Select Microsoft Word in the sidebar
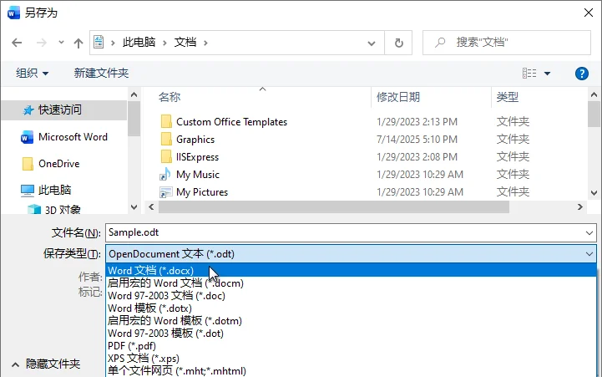602x377 pixels. (73, 137)
